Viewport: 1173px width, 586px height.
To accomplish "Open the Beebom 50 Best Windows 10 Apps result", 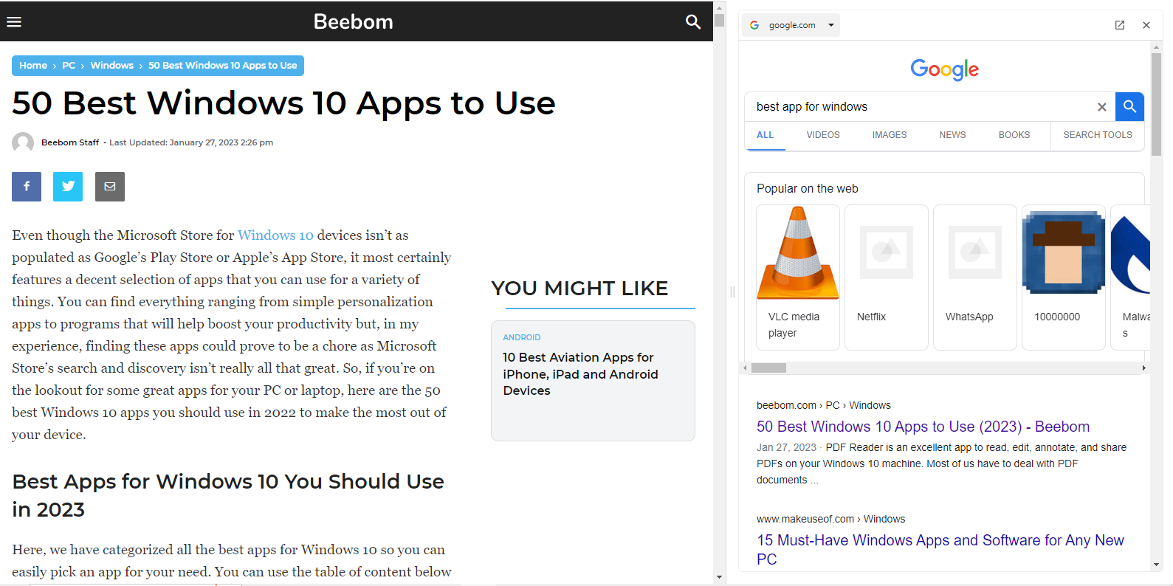I will (923, 427).
